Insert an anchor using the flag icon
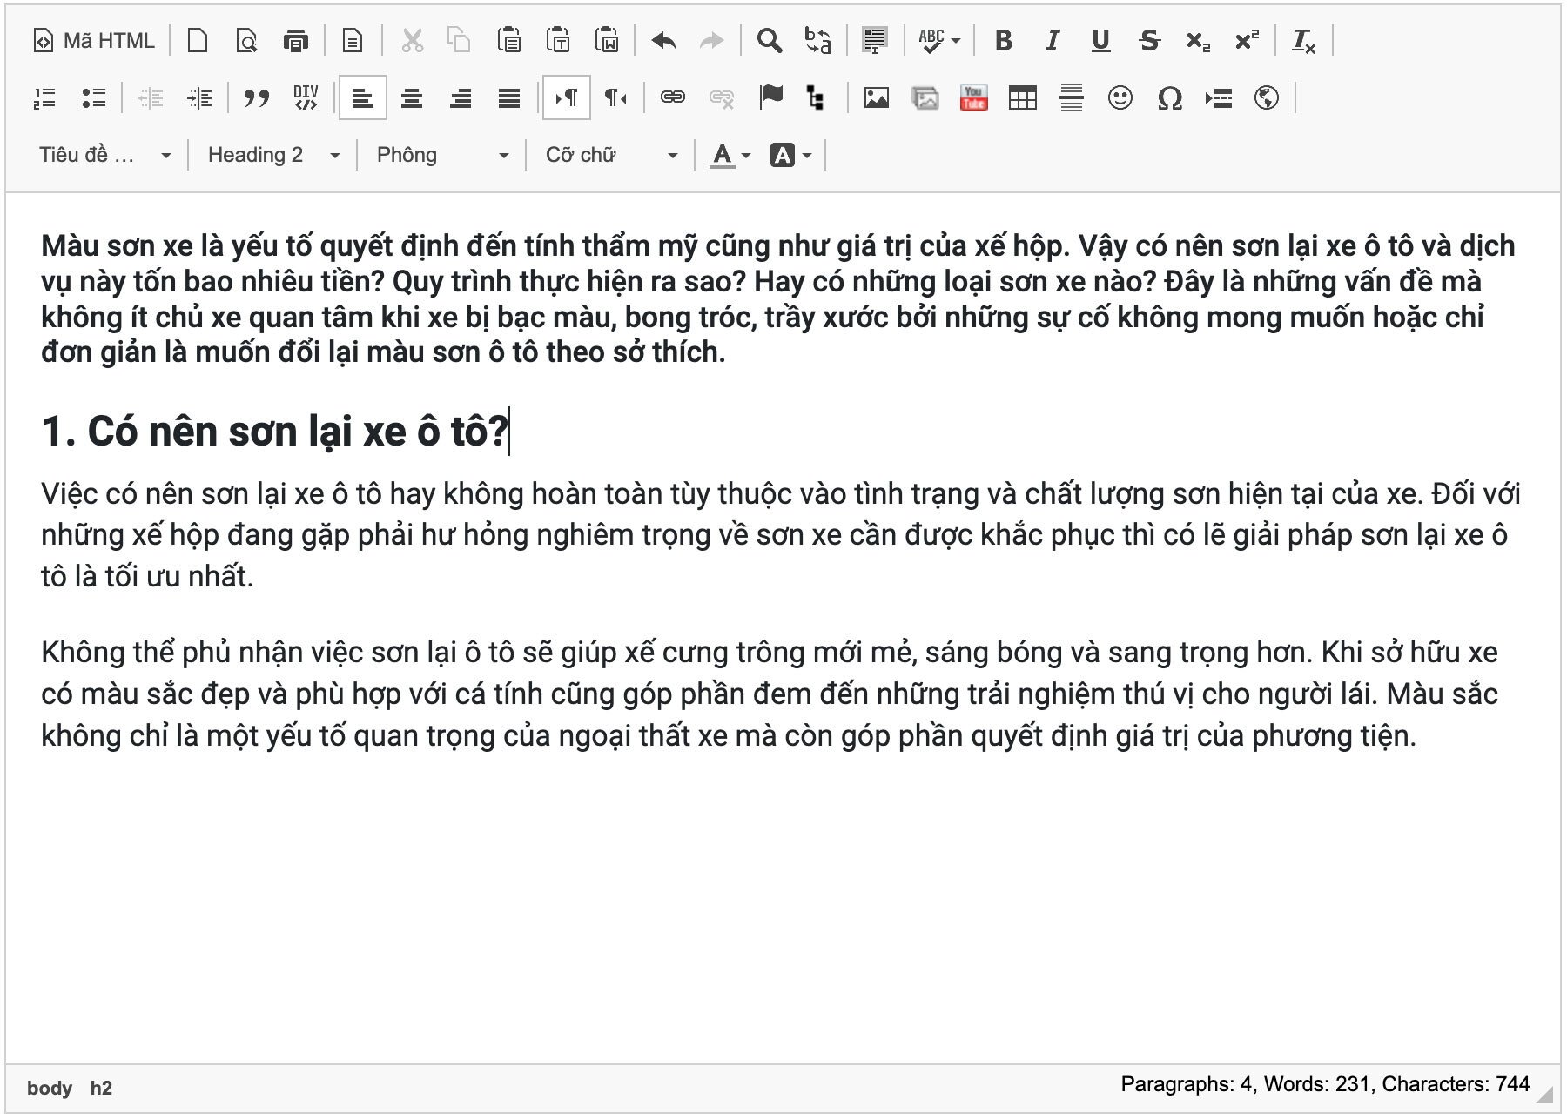The width and height of the screenshot is (1567, 1119). [x=770, y=97]
